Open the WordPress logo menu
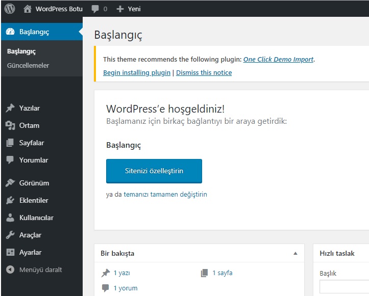 [10, 9]
